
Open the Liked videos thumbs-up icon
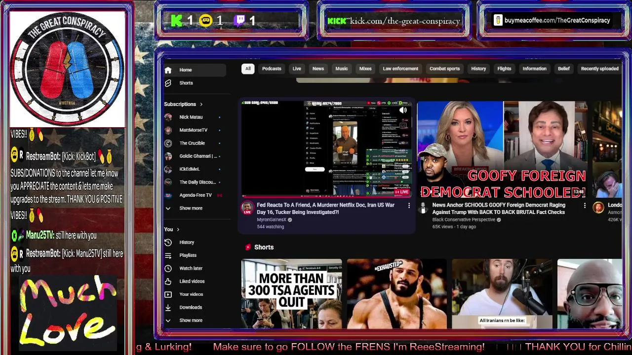[x=168, y=282]
